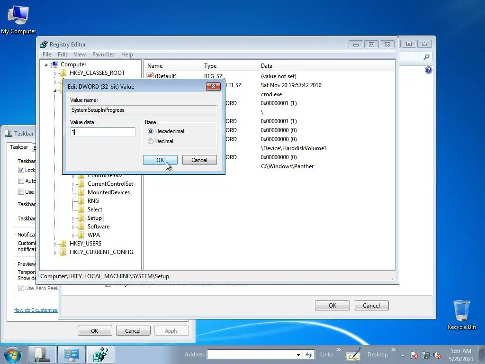Click OK in the Notification Area Icons window

[332, 306]
